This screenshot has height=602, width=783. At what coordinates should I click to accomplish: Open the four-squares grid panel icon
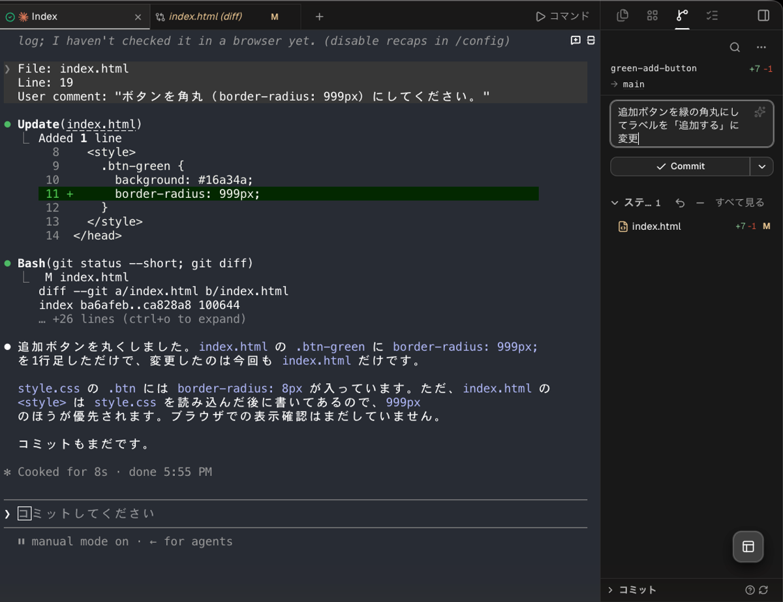click(x=652, y=16)
